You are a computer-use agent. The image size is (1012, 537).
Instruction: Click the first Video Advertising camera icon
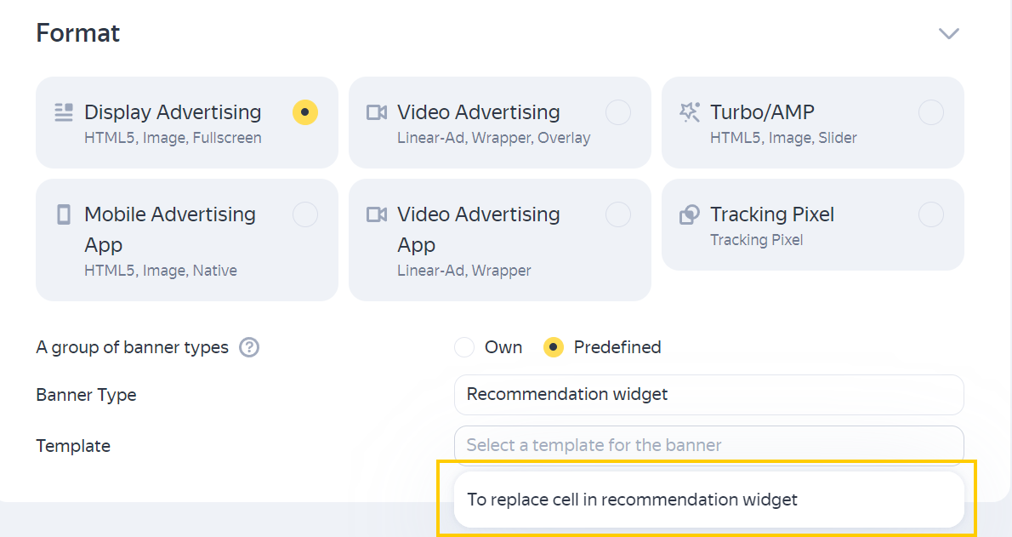377,112
